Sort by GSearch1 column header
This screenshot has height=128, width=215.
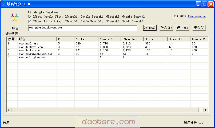110,39
